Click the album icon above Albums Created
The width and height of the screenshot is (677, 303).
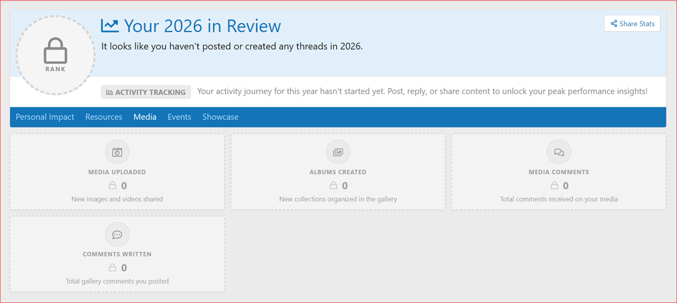point(338,152)
